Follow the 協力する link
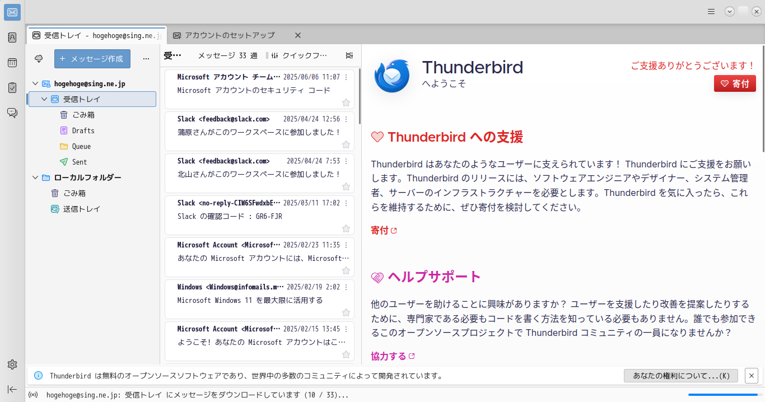765x402 pixels. click(393, 356)
